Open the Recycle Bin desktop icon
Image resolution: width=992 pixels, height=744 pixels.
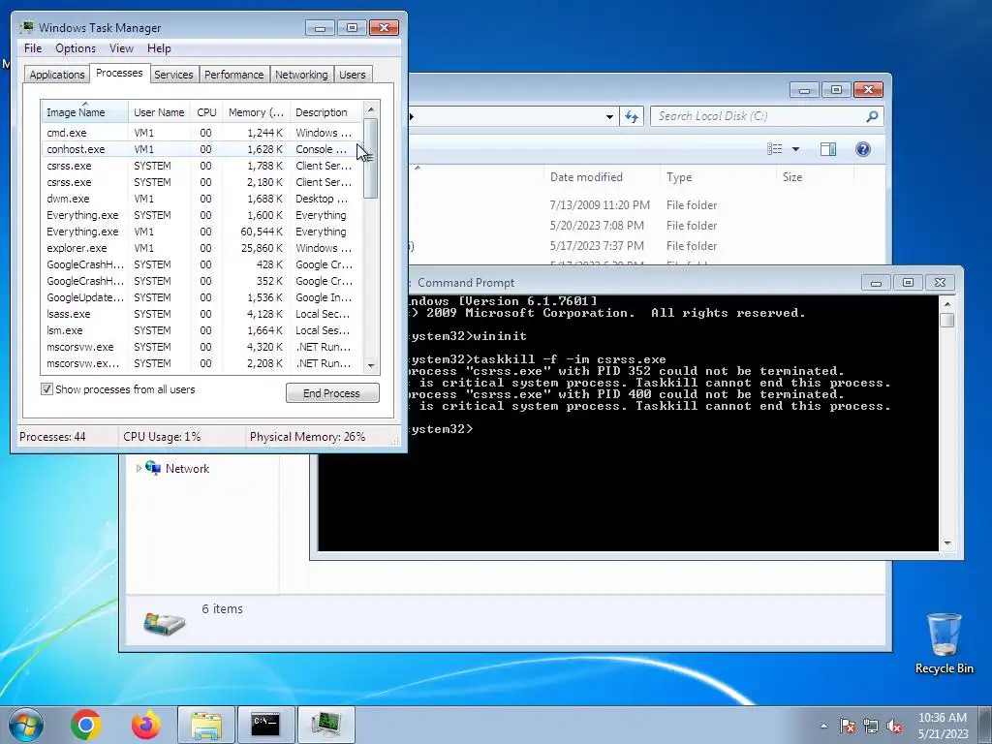[944, 643]
